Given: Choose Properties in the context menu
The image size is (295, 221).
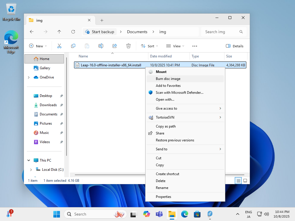Looking at the screenshot, I should [163, 197].
